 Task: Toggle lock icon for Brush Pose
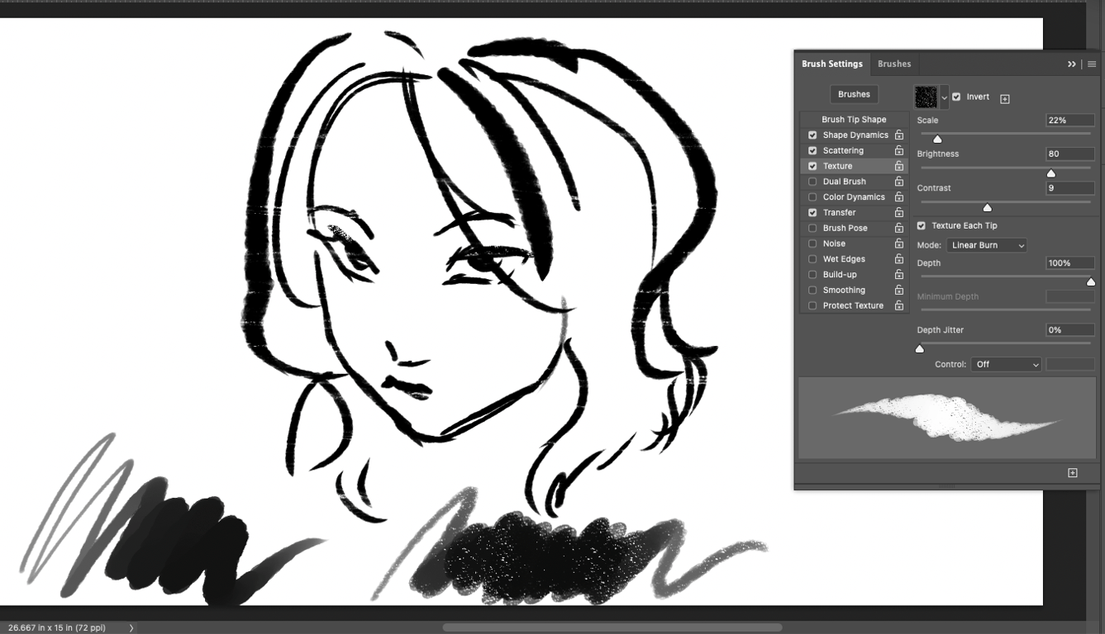898,228
